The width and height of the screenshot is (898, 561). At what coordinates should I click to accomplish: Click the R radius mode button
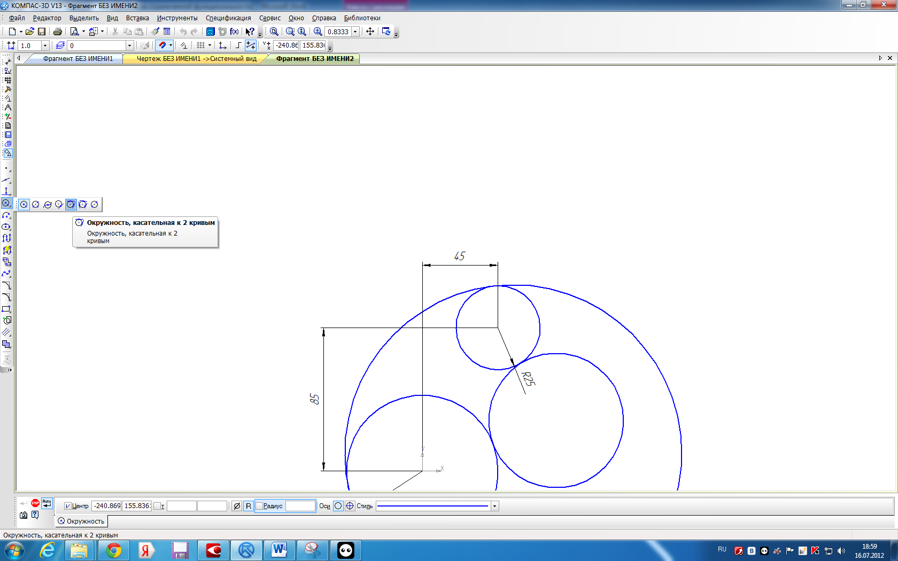tap(249, 506)
